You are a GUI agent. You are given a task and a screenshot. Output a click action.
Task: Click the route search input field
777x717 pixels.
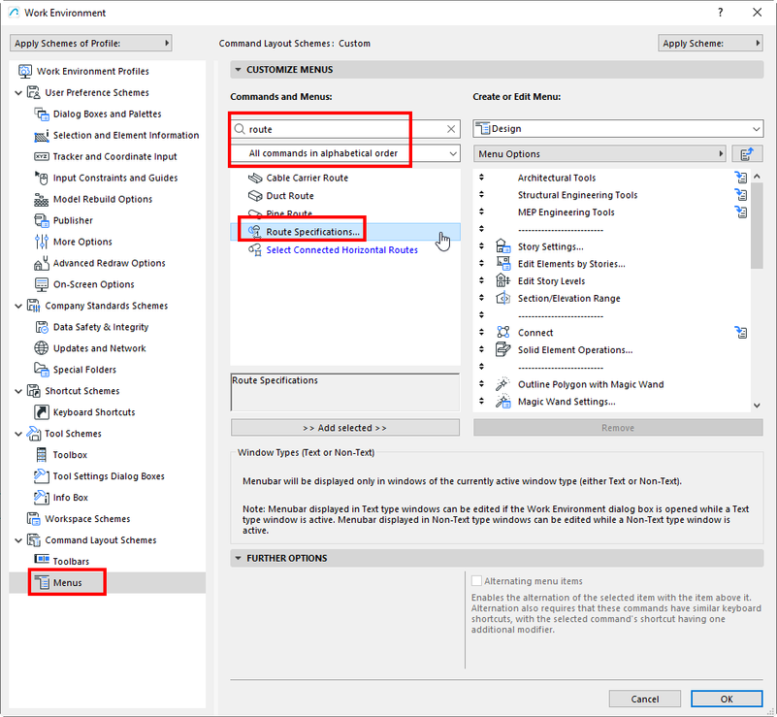click(x=345, y=129)
